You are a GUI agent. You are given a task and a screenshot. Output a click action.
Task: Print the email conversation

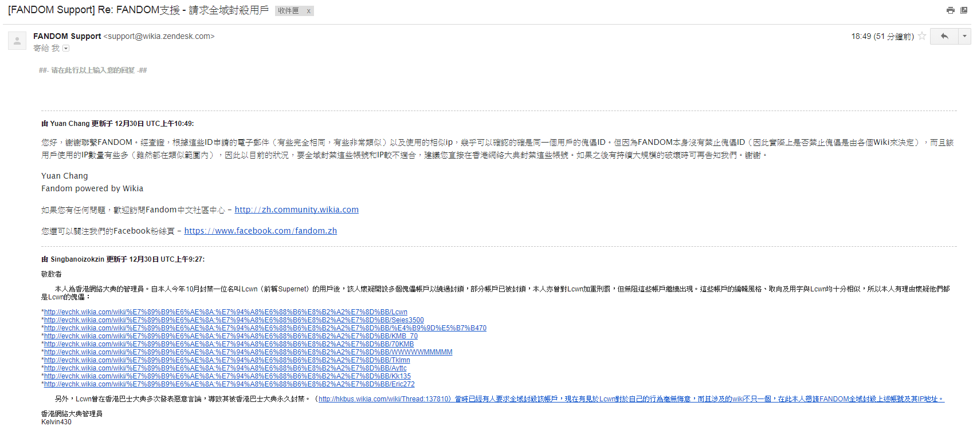(x=951, y=10)
